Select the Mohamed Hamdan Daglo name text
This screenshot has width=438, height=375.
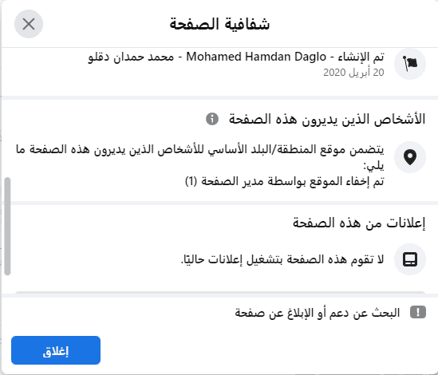(256, 57)
